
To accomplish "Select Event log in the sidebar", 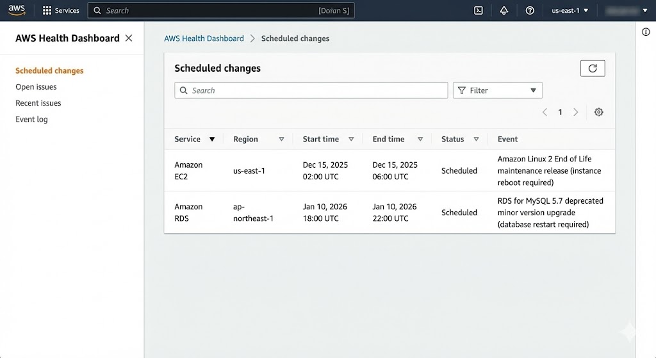I will [31, 119].
